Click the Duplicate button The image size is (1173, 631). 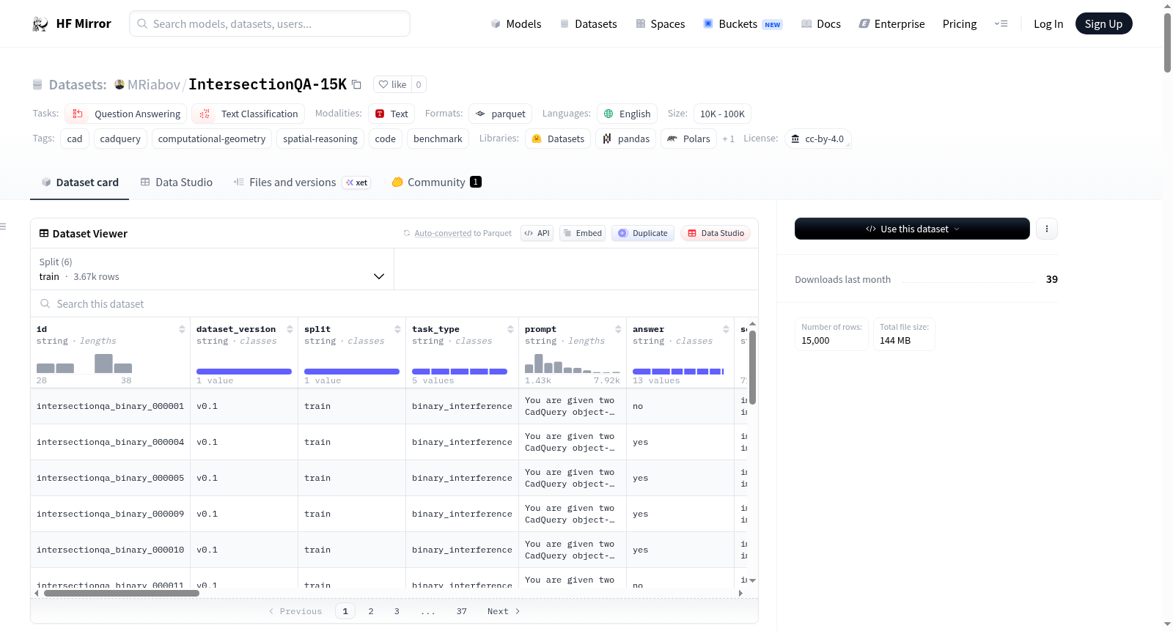tap(643, 233)
